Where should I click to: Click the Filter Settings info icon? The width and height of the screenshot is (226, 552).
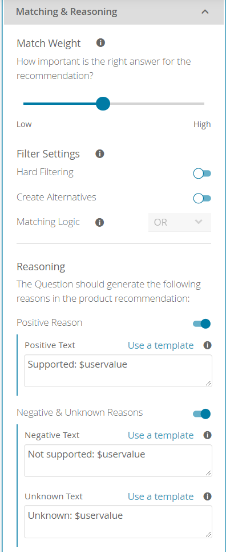pos(100,154)
